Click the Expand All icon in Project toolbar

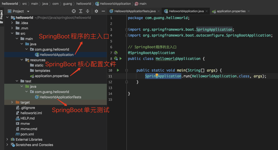pos(81,11)
